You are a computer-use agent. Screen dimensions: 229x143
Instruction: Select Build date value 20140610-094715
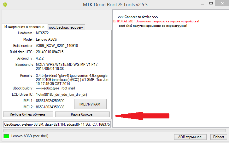[x=50, y=52]
